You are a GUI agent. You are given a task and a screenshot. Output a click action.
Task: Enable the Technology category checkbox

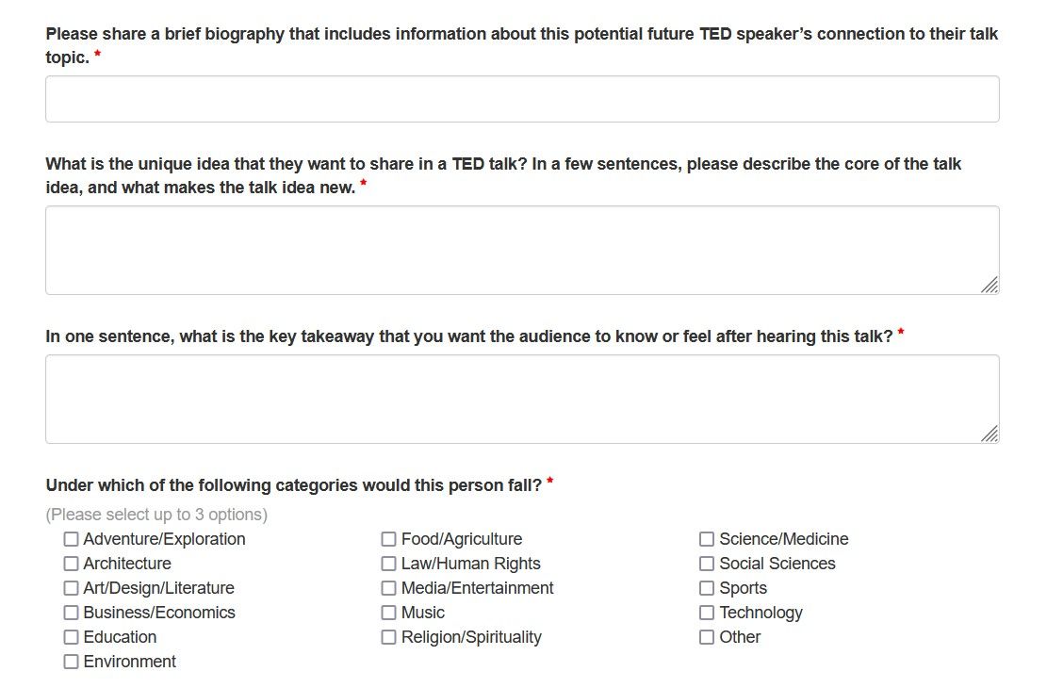click(x=706, y=612)
